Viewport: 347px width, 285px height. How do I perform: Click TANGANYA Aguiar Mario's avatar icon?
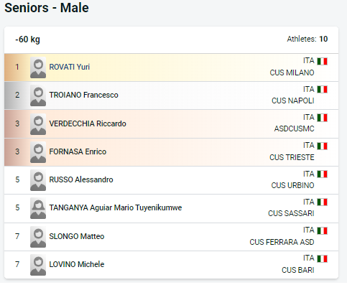[x=38, y=208]
